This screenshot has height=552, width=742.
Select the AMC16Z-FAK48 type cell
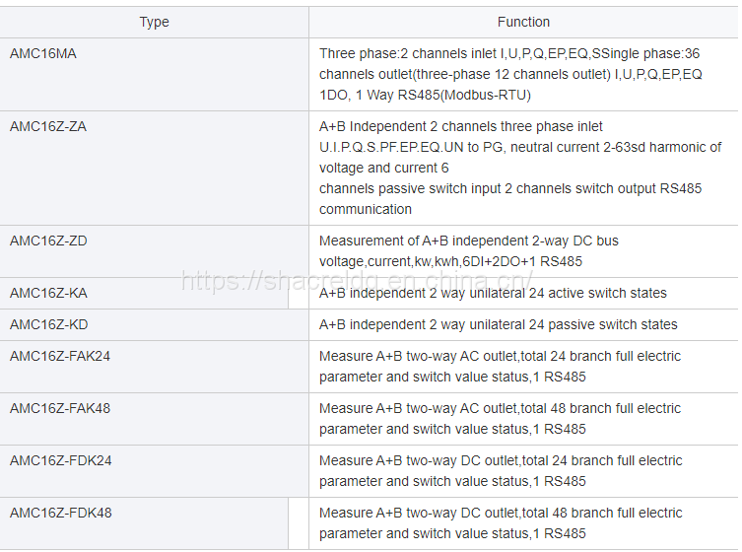[60, 408]
